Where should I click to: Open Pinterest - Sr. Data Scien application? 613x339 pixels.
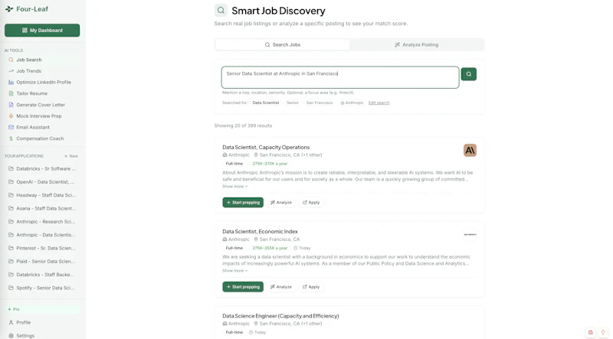coord(42,249)
